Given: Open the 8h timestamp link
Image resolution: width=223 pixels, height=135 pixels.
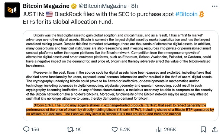Looking at the screenshot, I should (x=135, y=6).
